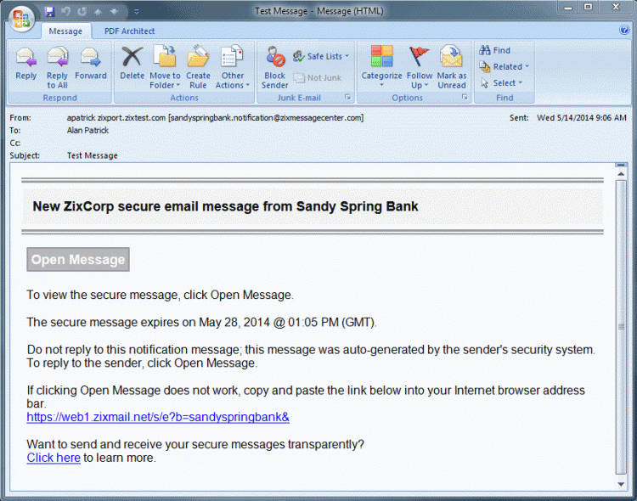This screenshot has width=637, height=501.
Task: Minimize the Test Message window
Action: 568,7
